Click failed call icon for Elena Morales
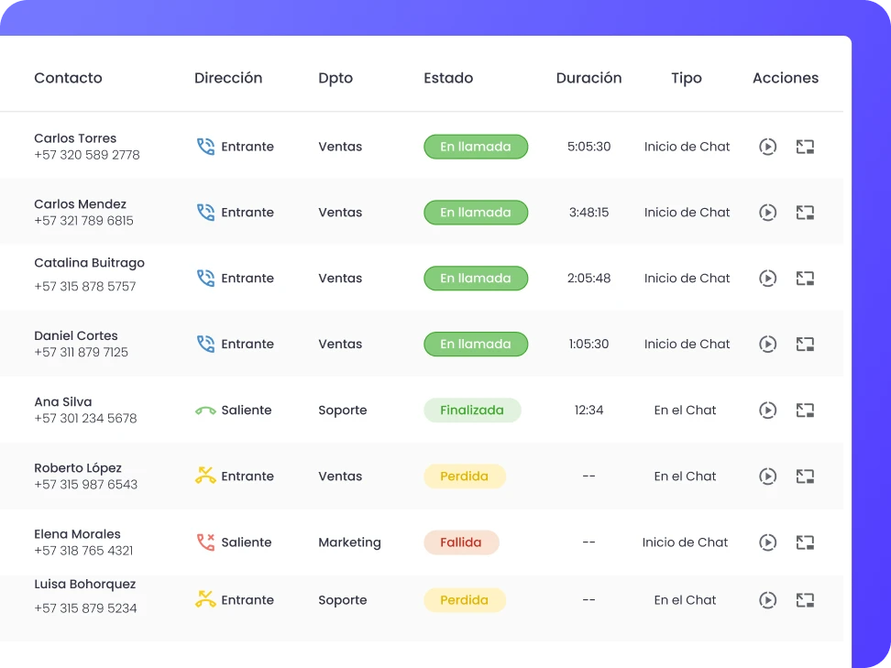 [x=205, y=542]
